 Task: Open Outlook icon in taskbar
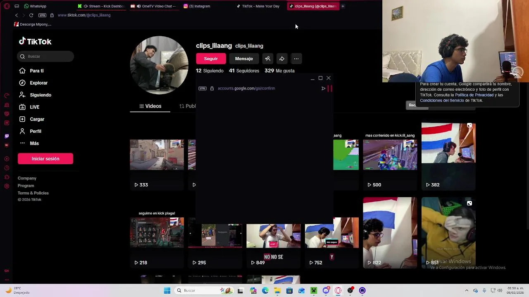click(302, 290)
